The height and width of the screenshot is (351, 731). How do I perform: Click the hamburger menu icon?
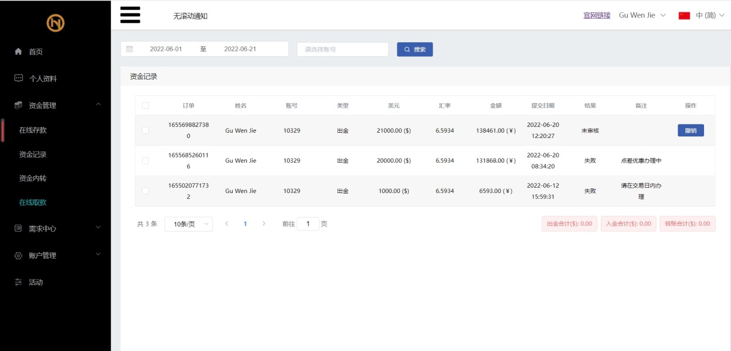(130, 15)
